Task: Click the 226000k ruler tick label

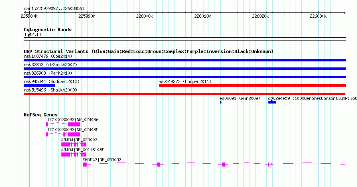Action: 144,16
